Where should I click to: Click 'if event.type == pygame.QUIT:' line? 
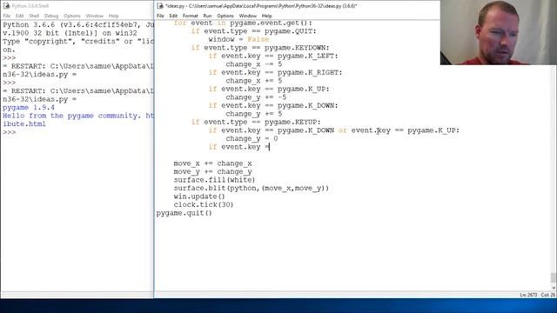coord(253,31)
